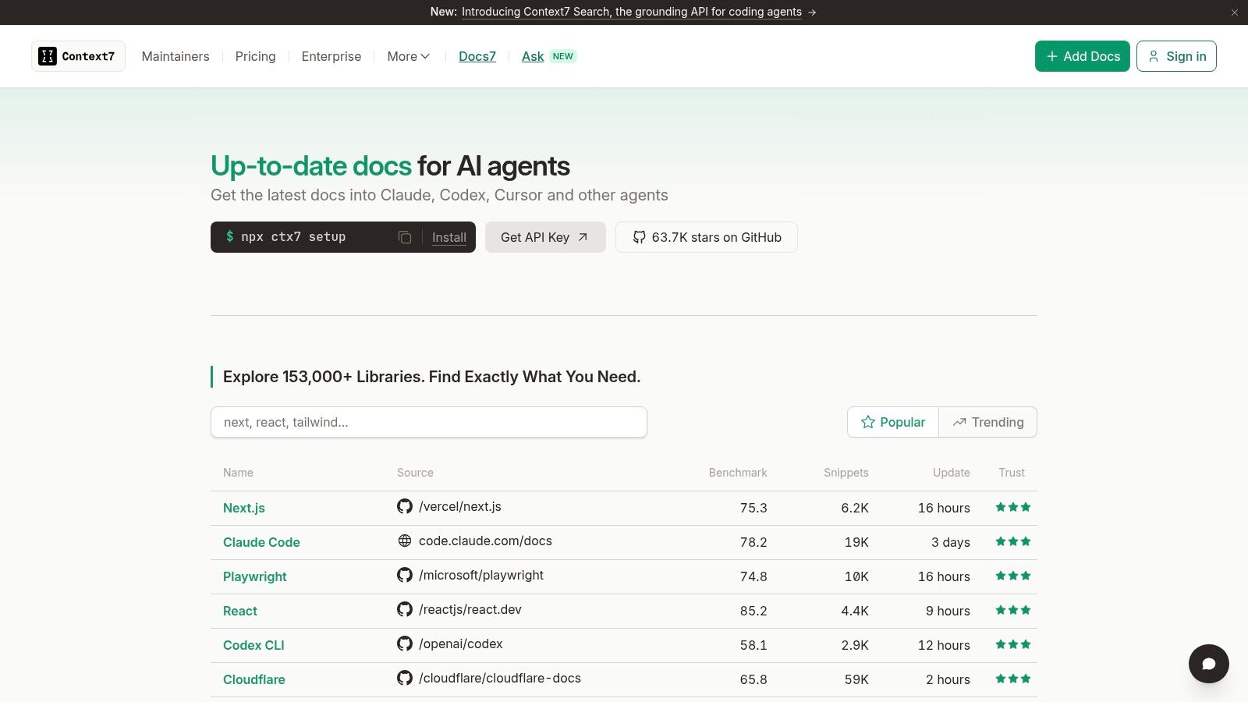Open the React library

[240, 611]
